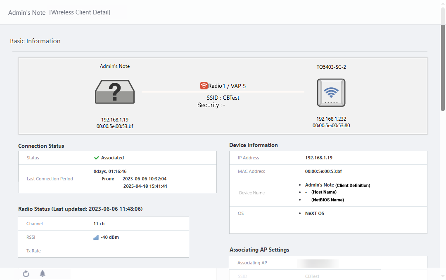
Task: Click the Admin's Note page title
Action: pos(27,13)
